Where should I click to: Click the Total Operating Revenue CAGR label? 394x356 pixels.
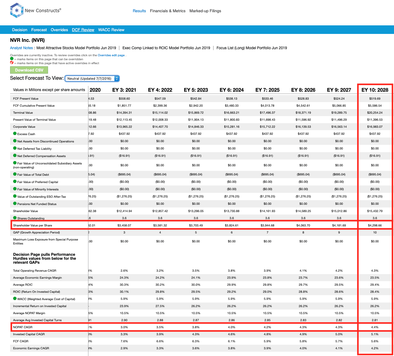tap(35, 270)
